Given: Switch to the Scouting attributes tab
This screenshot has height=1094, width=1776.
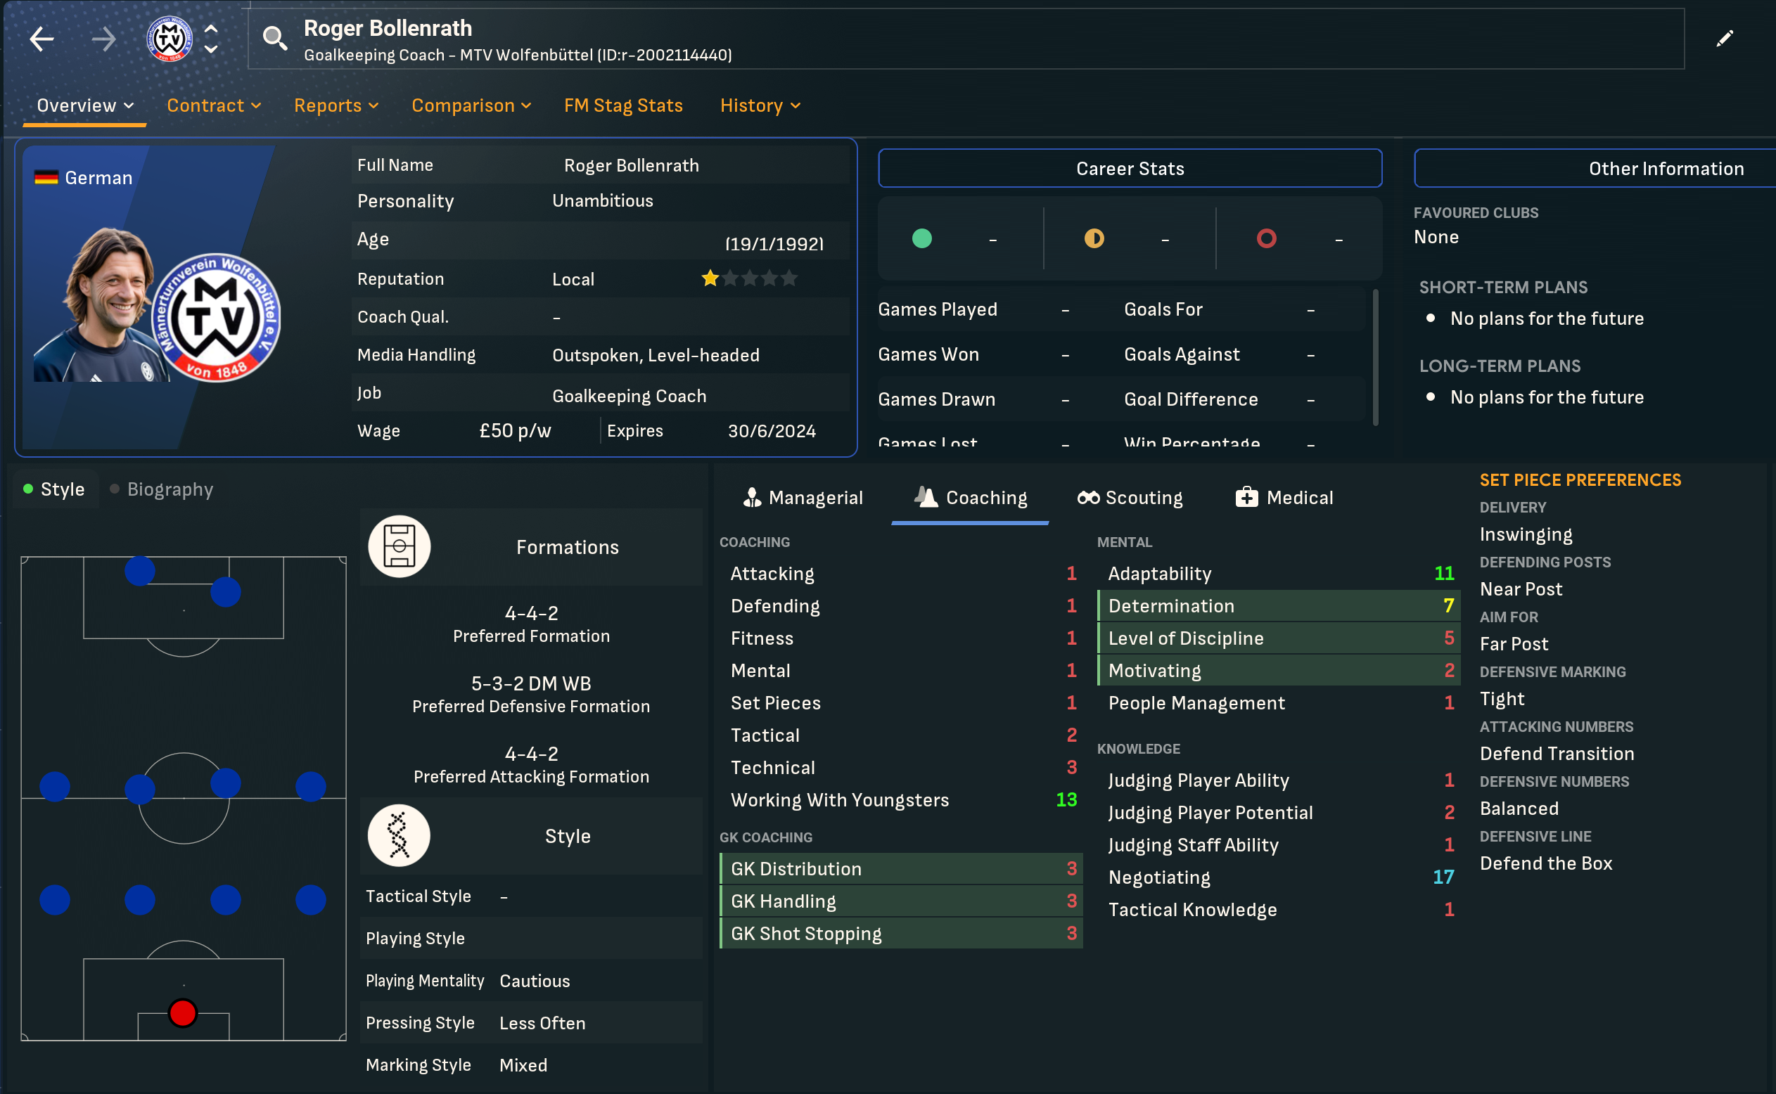Looking at the screenshot, I should 1130,498.
